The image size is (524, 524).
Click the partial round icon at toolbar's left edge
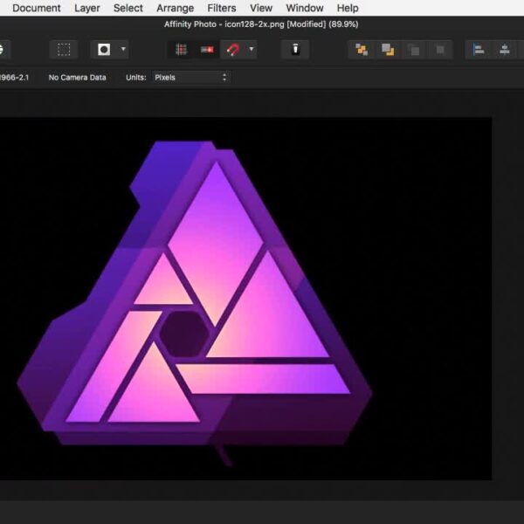[x=3, y=50]
